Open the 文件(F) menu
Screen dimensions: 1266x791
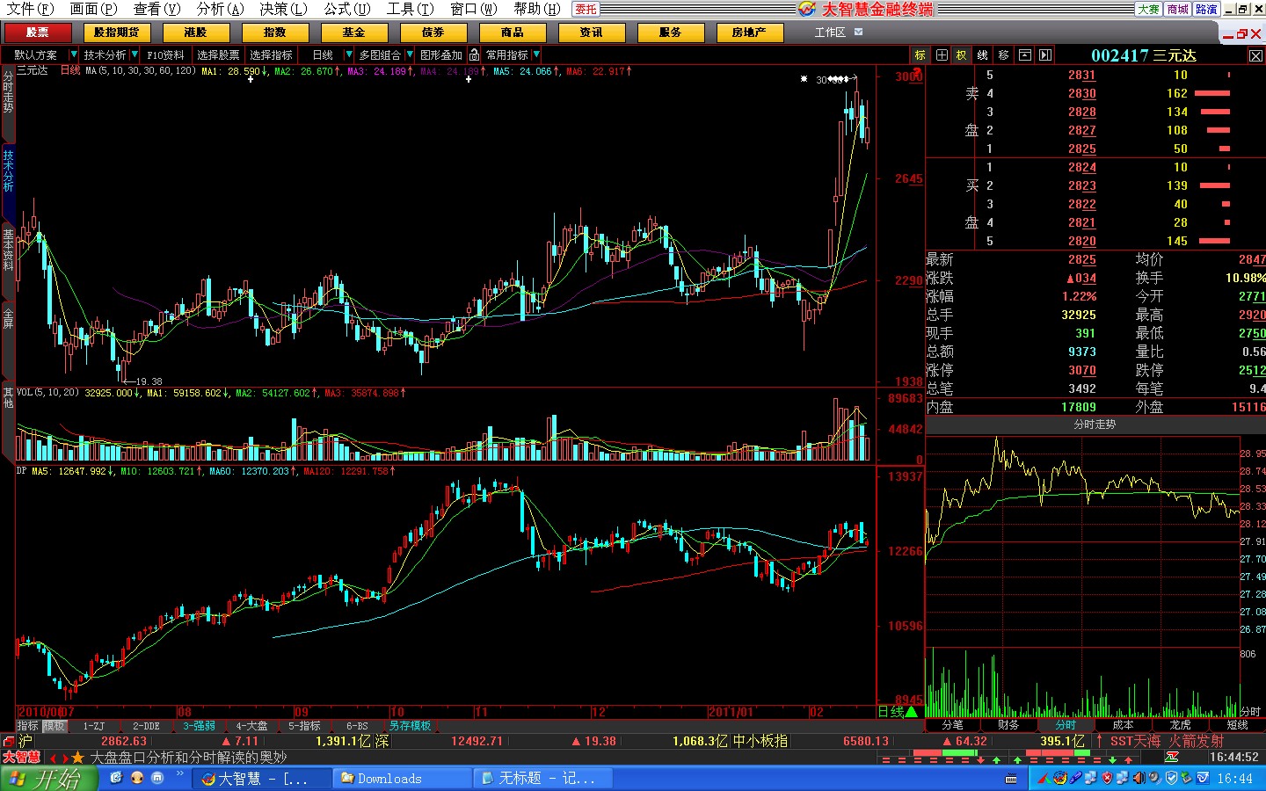(29, 9)
